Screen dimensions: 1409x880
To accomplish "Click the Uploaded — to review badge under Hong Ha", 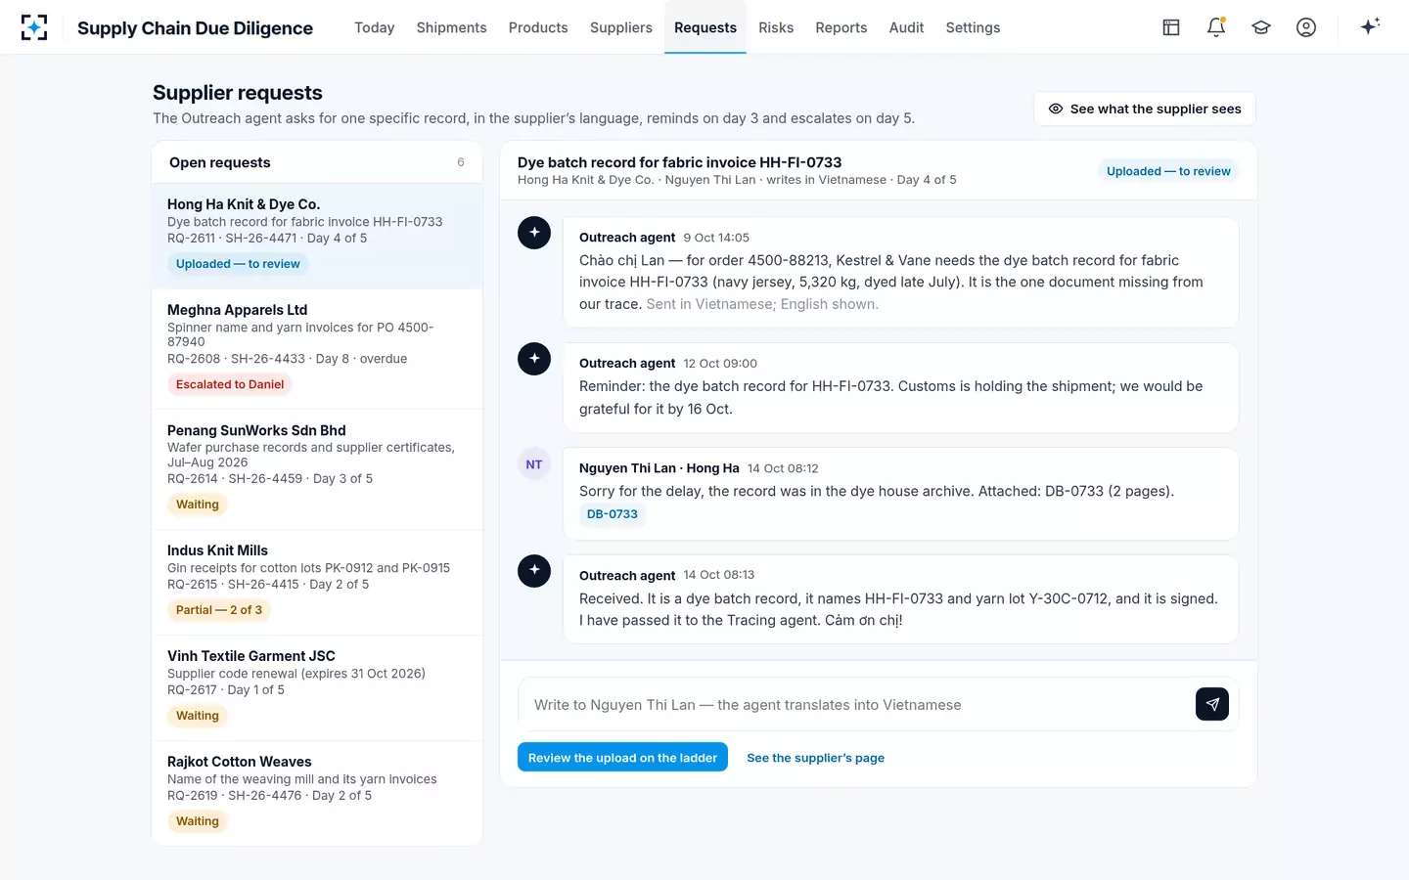I will [x=238, y=264].
